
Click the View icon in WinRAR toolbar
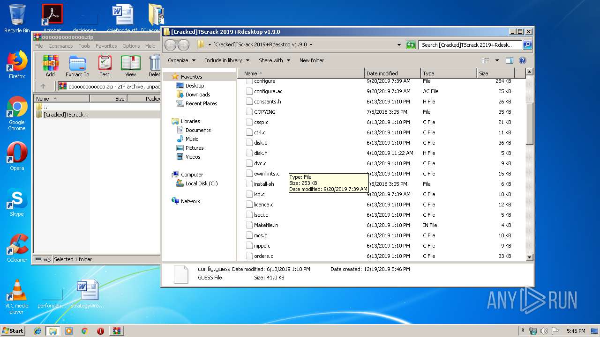click(130, 66)
